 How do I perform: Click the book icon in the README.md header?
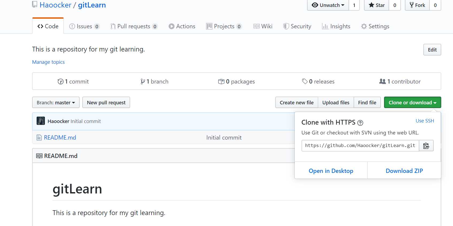click(x=39, y=156)
